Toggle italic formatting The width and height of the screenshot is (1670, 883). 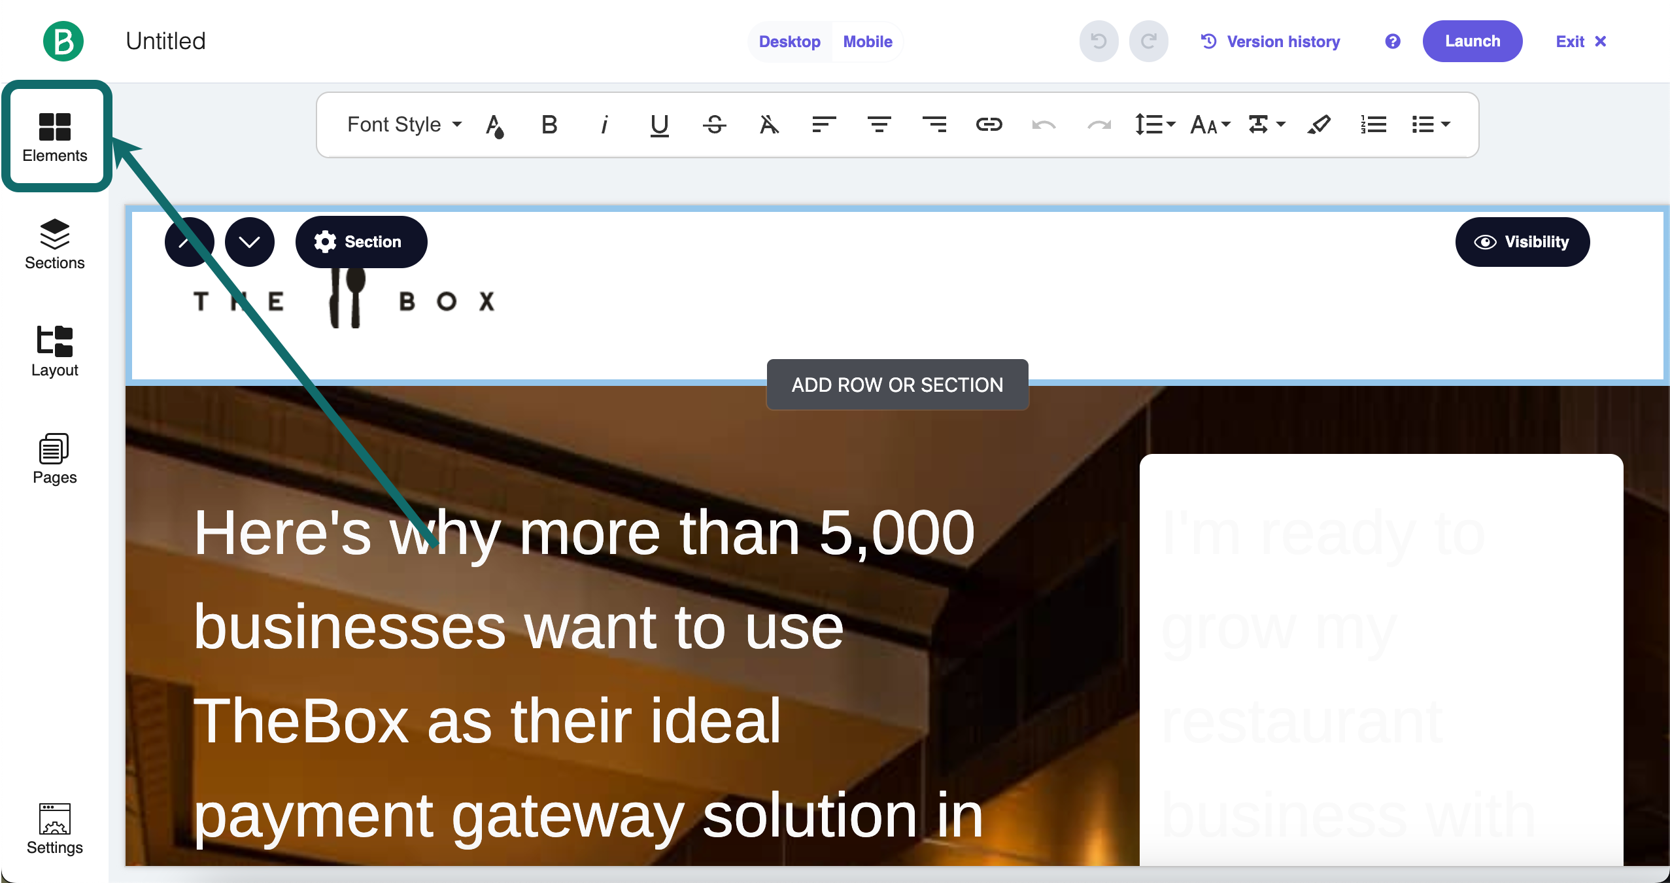point(604,124)
